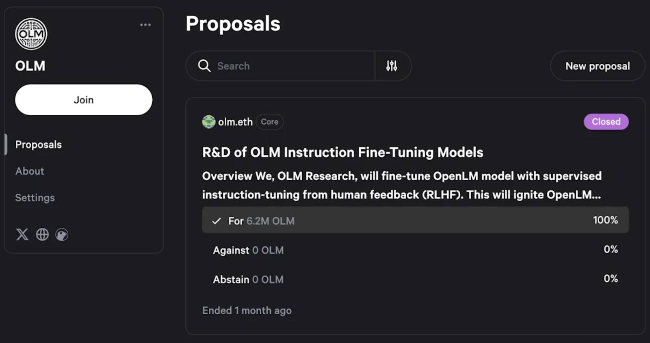Select the Against 0 OLM option

pos(415,250)
